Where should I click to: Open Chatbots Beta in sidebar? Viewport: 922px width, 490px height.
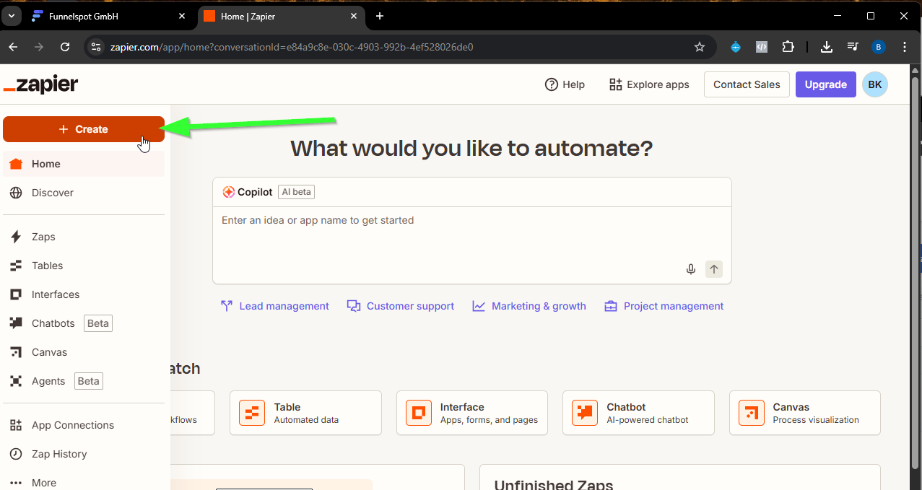point(84,323)
